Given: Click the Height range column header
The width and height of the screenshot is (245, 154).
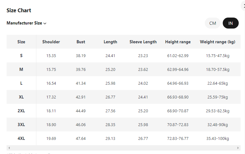Looking at the screenshot, I should [x=178, y=42].
